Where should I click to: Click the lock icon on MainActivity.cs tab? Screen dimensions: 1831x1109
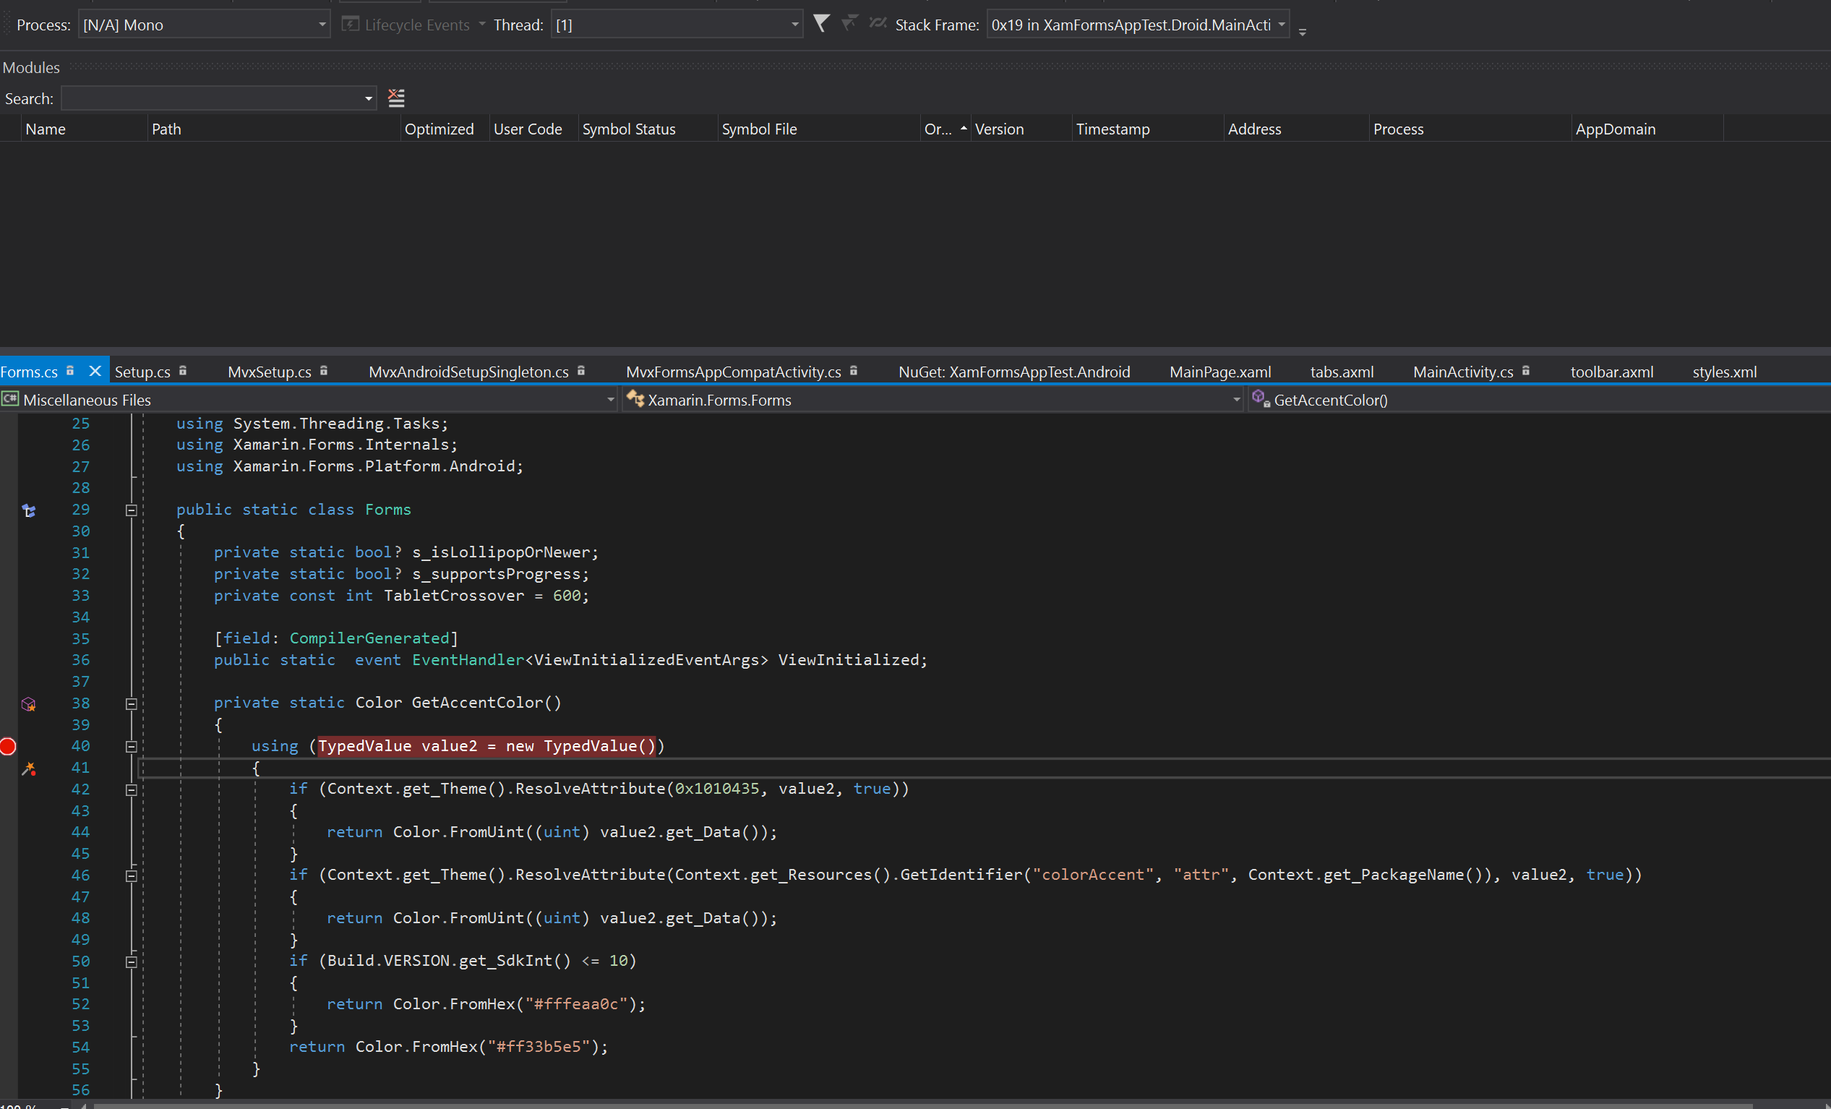click(1525, 370)
